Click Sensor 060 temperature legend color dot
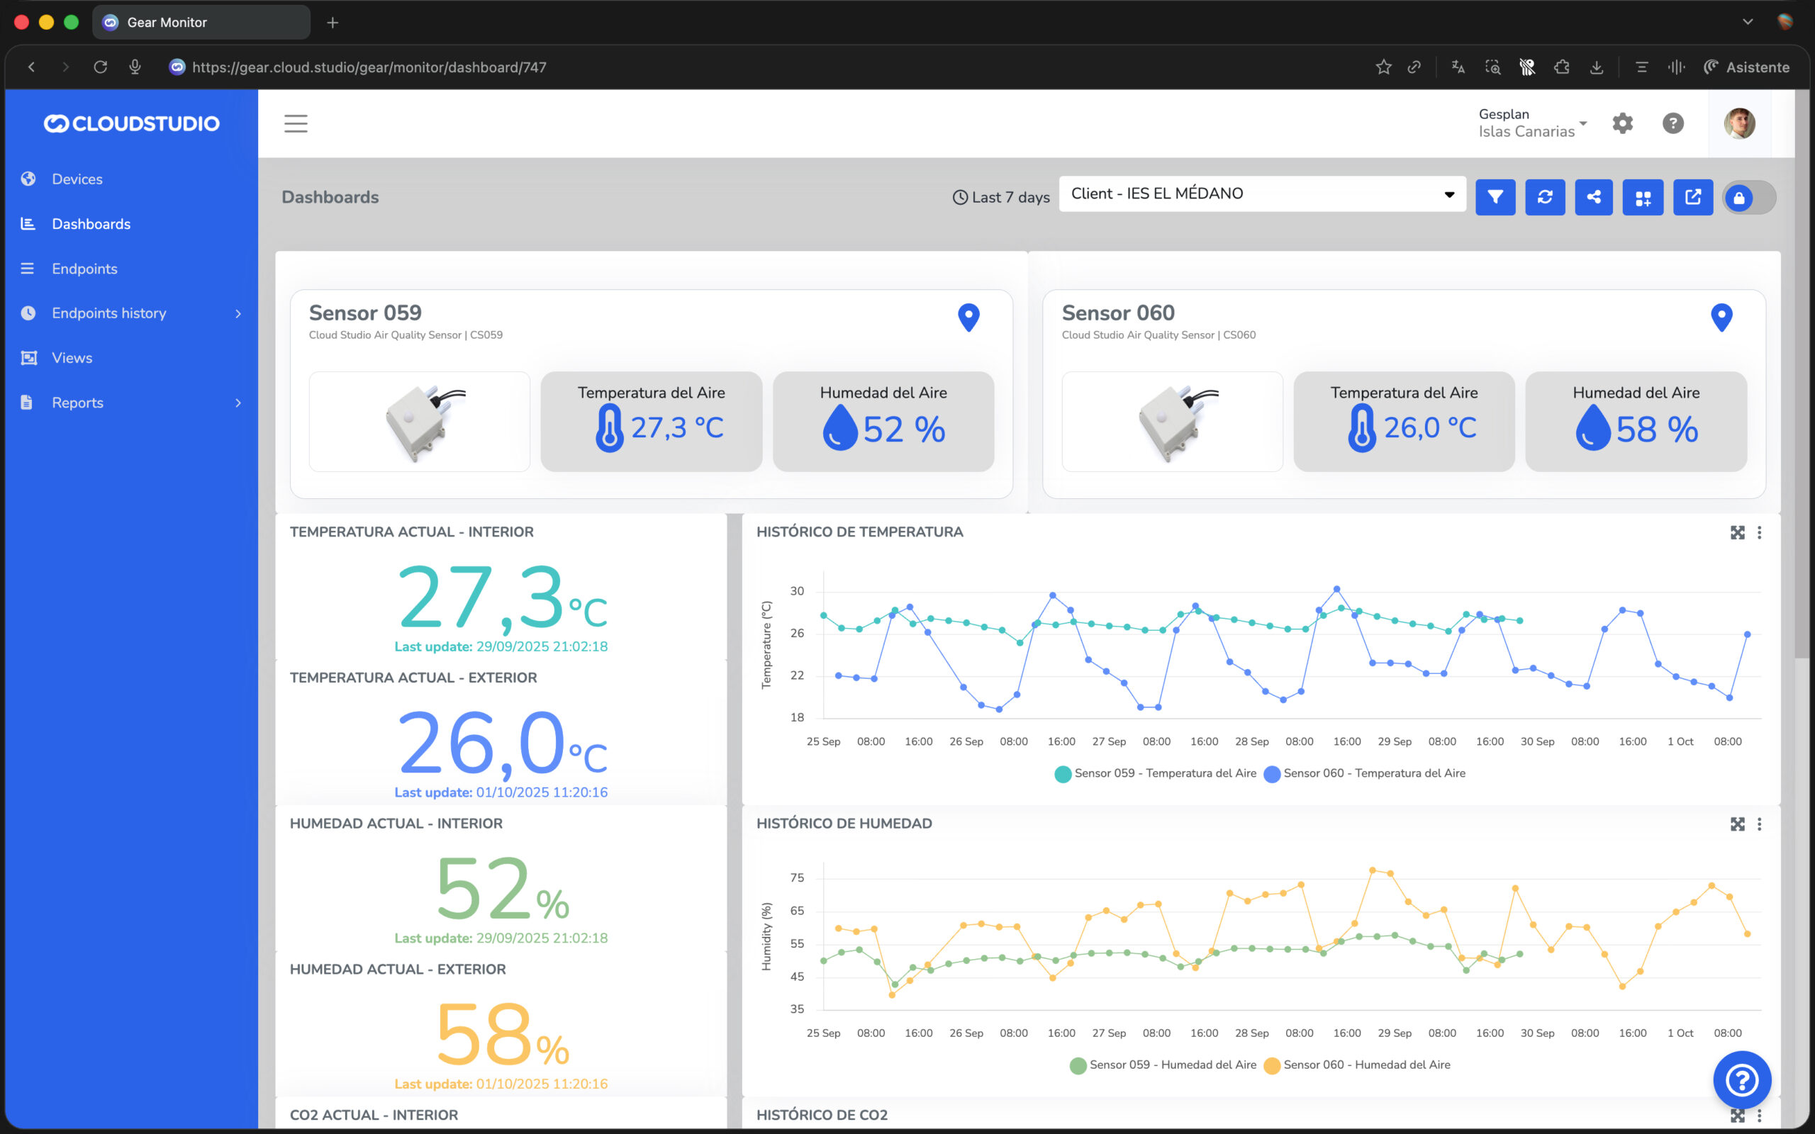 pyautogui.click(x=1271, y=774)
